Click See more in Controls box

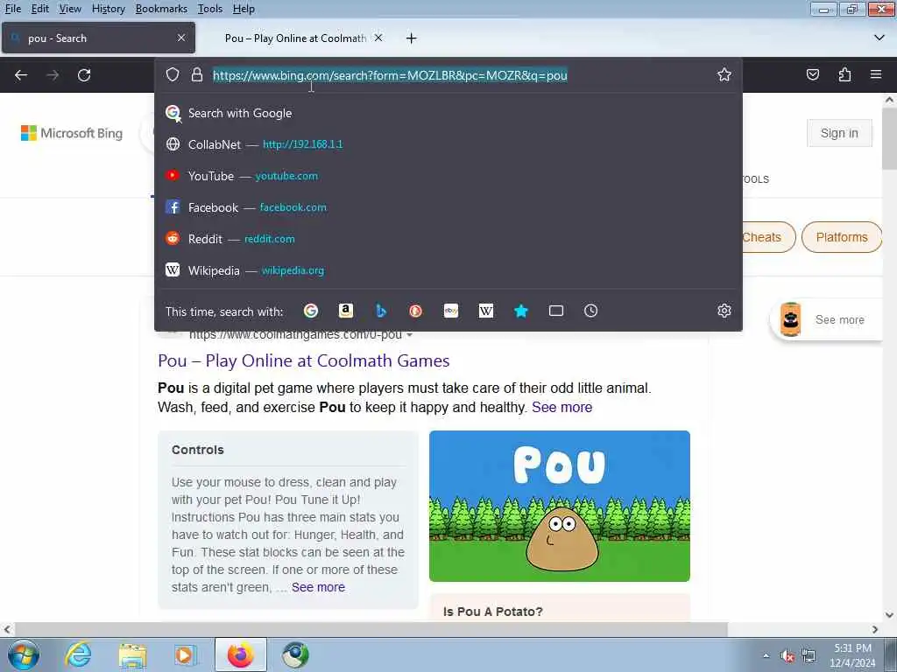pos(318,587)
